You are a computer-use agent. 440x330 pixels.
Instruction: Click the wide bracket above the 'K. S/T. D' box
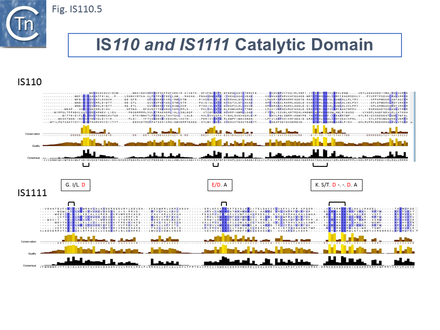pos(319,165)
